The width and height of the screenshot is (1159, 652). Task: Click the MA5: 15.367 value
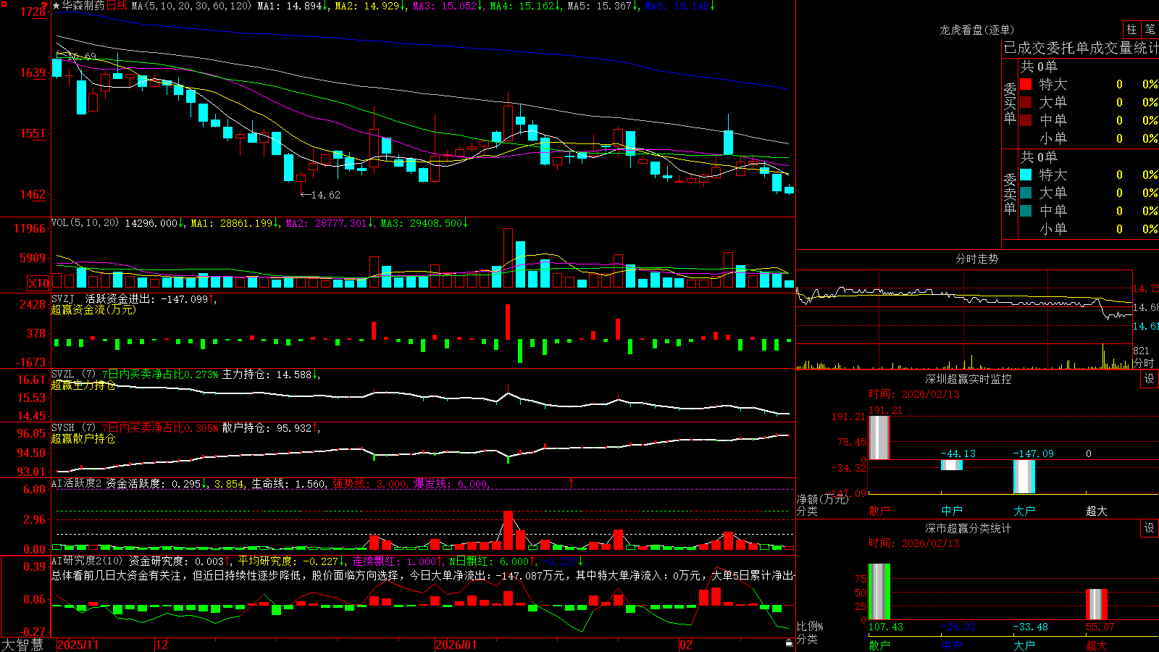(603, 6)
